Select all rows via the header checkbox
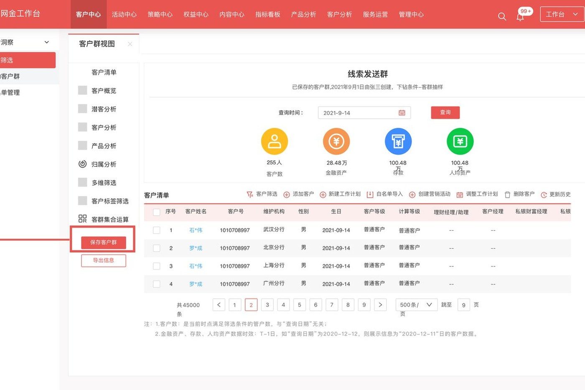 (x=157, y=212)
